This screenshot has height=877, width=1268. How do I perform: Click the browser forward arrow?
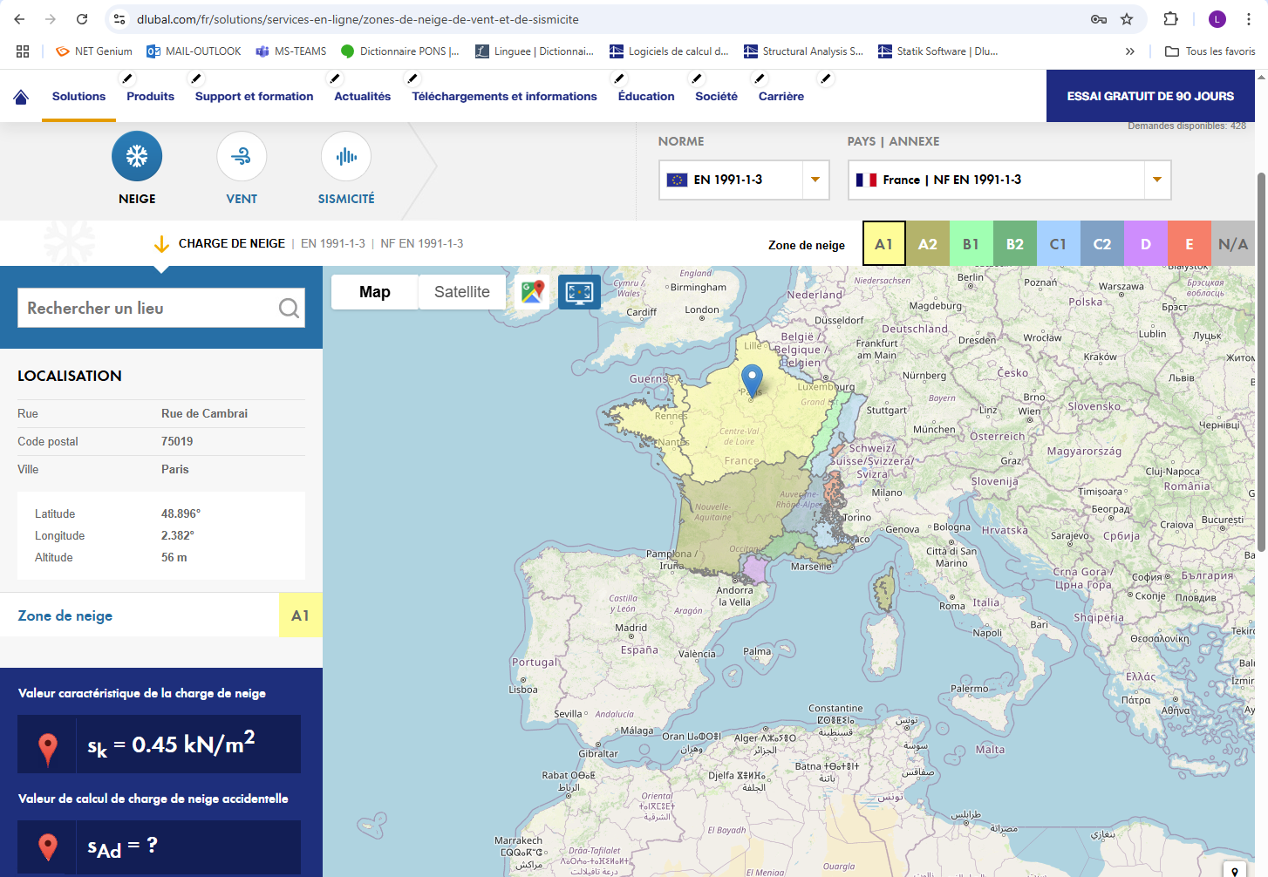click(51, 19)
